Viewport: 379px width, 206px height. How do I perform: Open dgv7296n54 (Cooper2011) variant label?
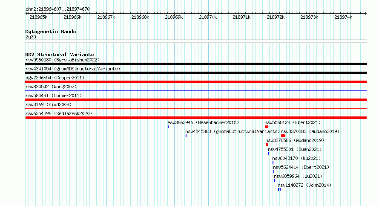[x=55, y=78]
